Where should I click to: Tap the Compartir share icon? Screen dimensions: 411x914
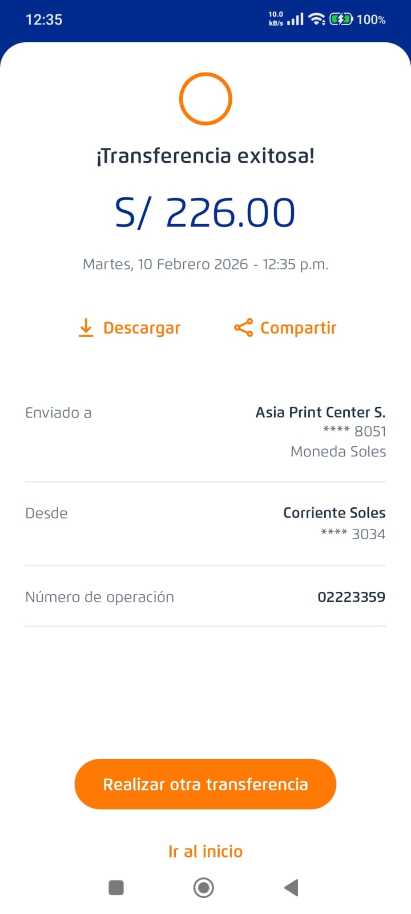(243, 328)
